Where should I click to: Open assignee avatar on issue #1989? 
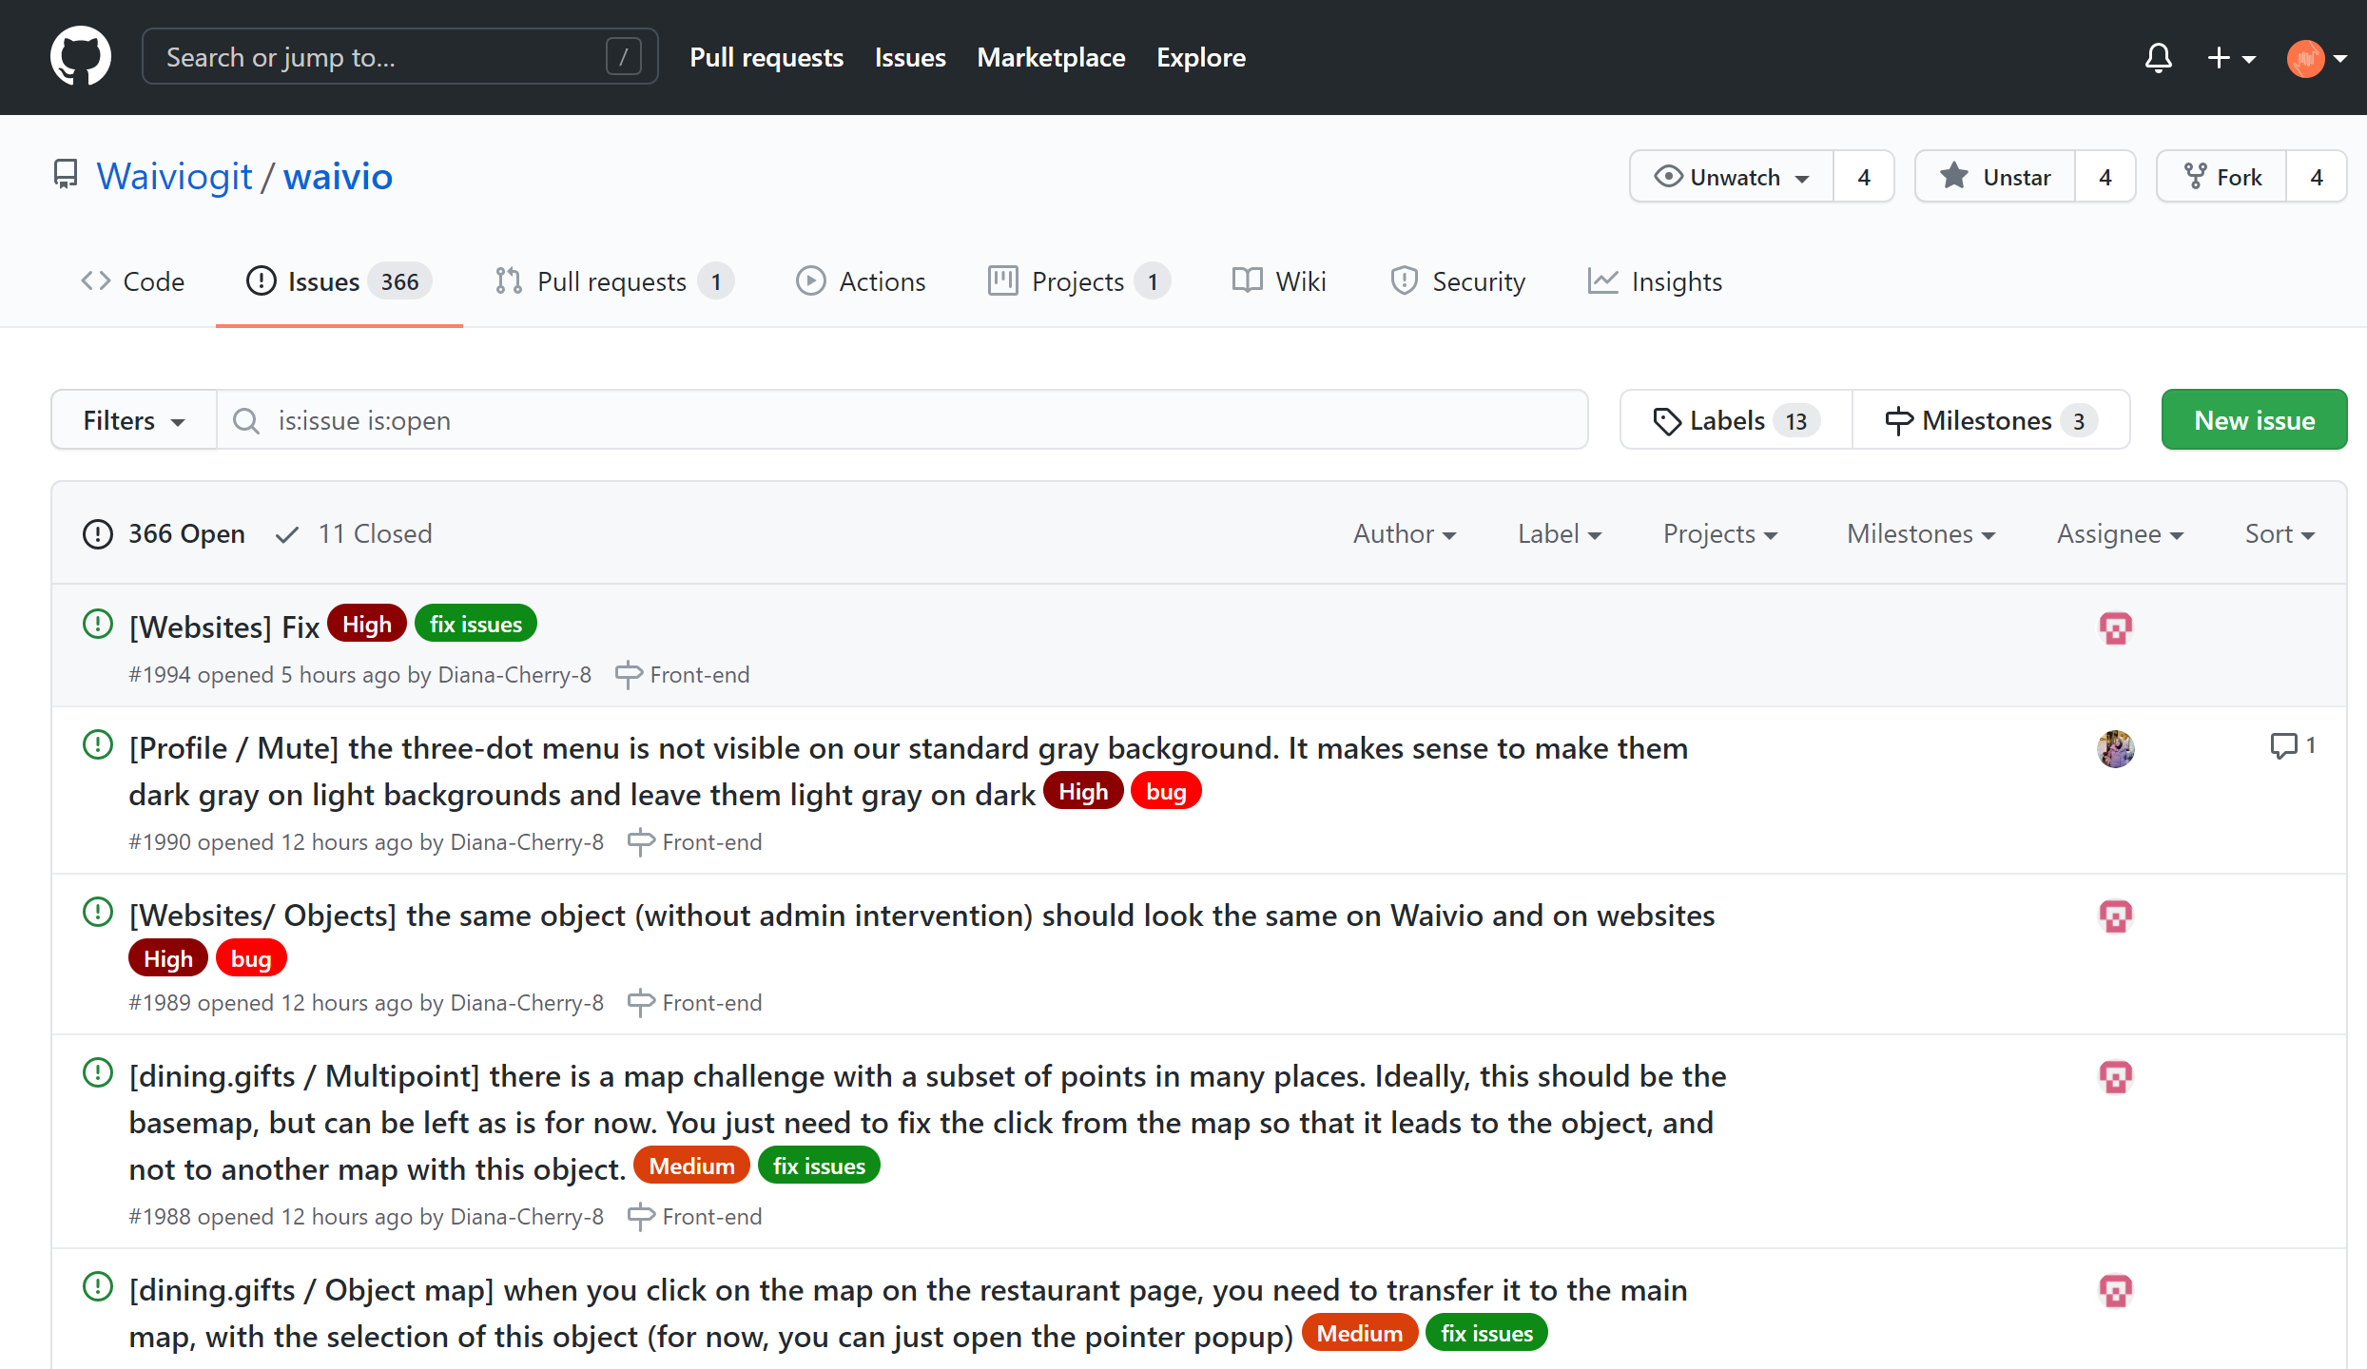click(2115, 916)
